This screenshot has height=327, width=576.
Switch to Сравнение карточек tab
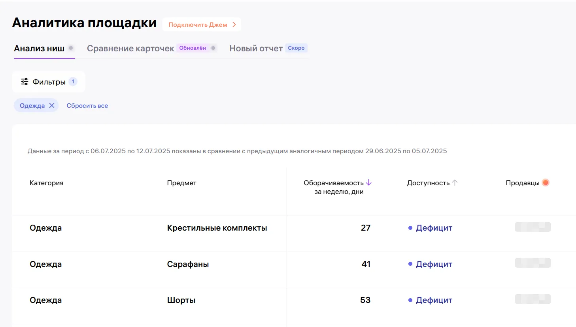130,49
